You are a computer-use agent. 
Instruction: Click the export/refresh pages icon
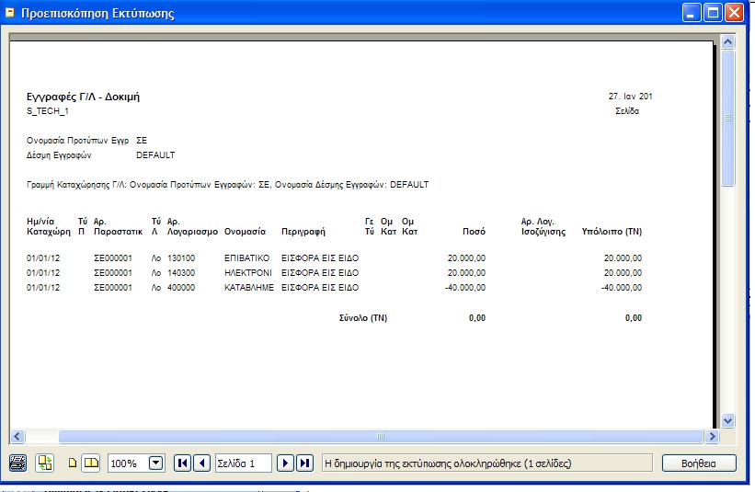point(44,463)
